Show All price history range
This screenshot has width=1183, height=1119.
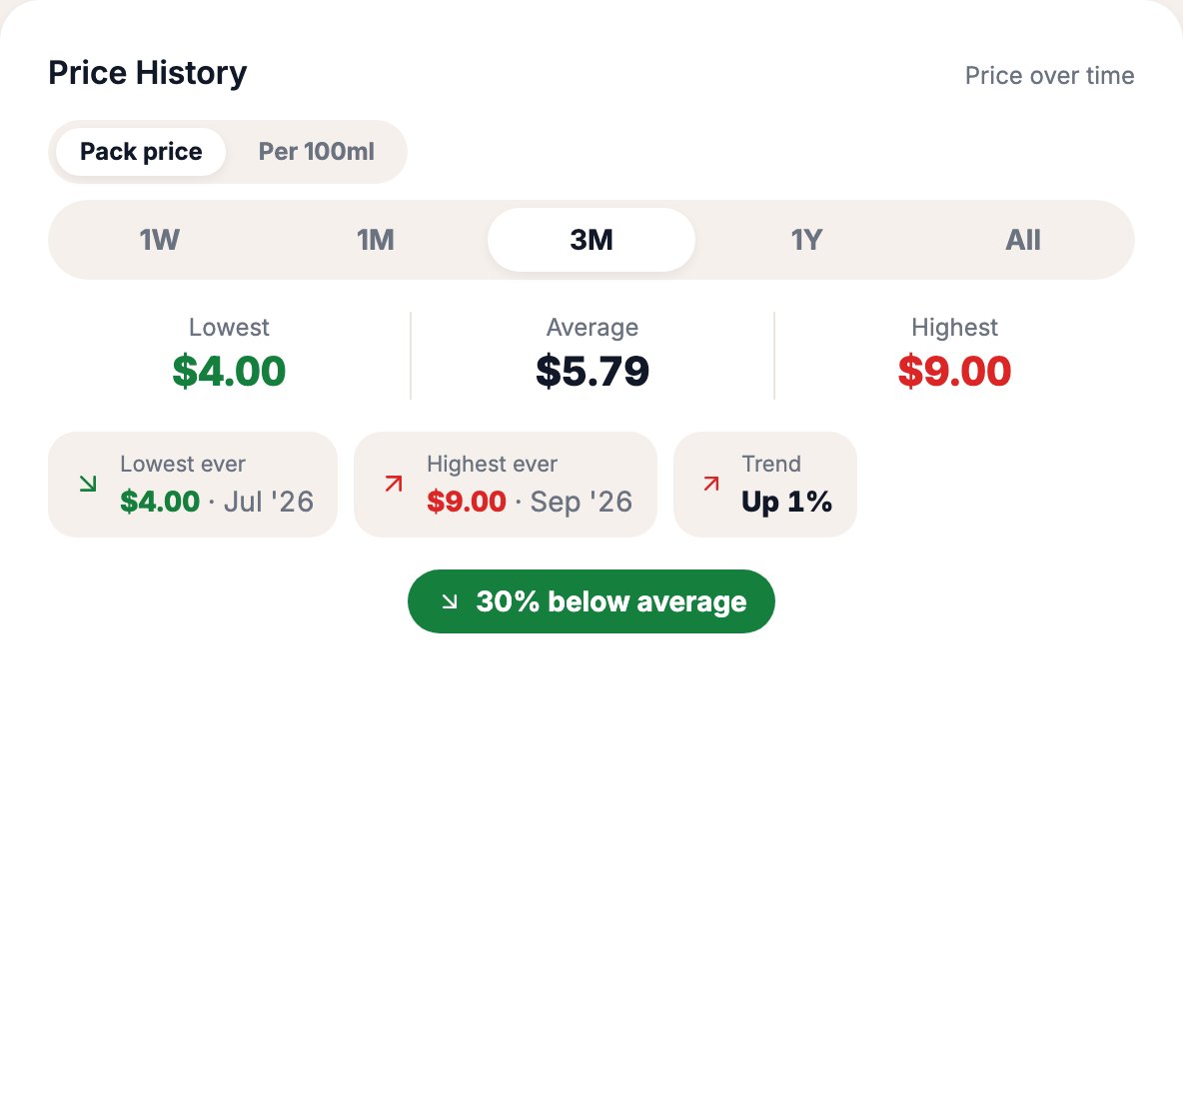click(x=1022, y=240)
